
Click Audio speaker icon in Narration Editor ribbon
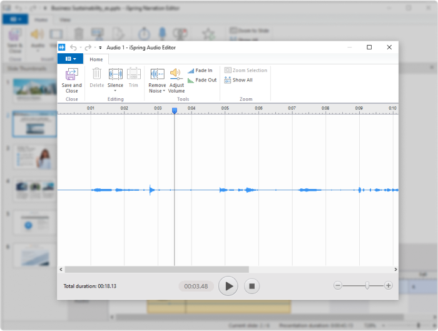click(37, 34)
